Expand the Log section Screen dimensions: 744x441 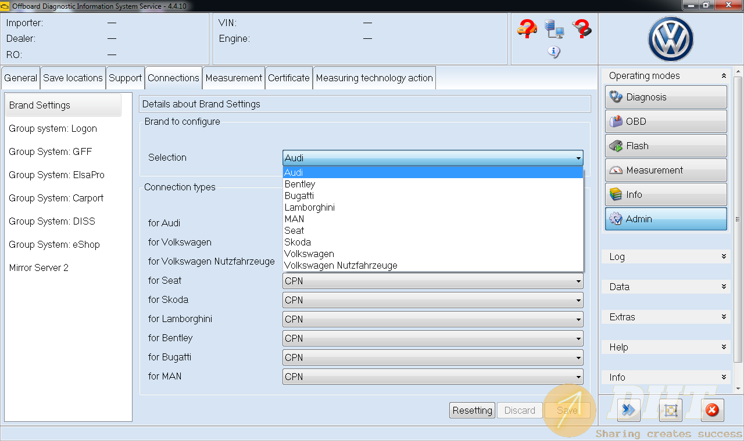click(x=724, y=256)
